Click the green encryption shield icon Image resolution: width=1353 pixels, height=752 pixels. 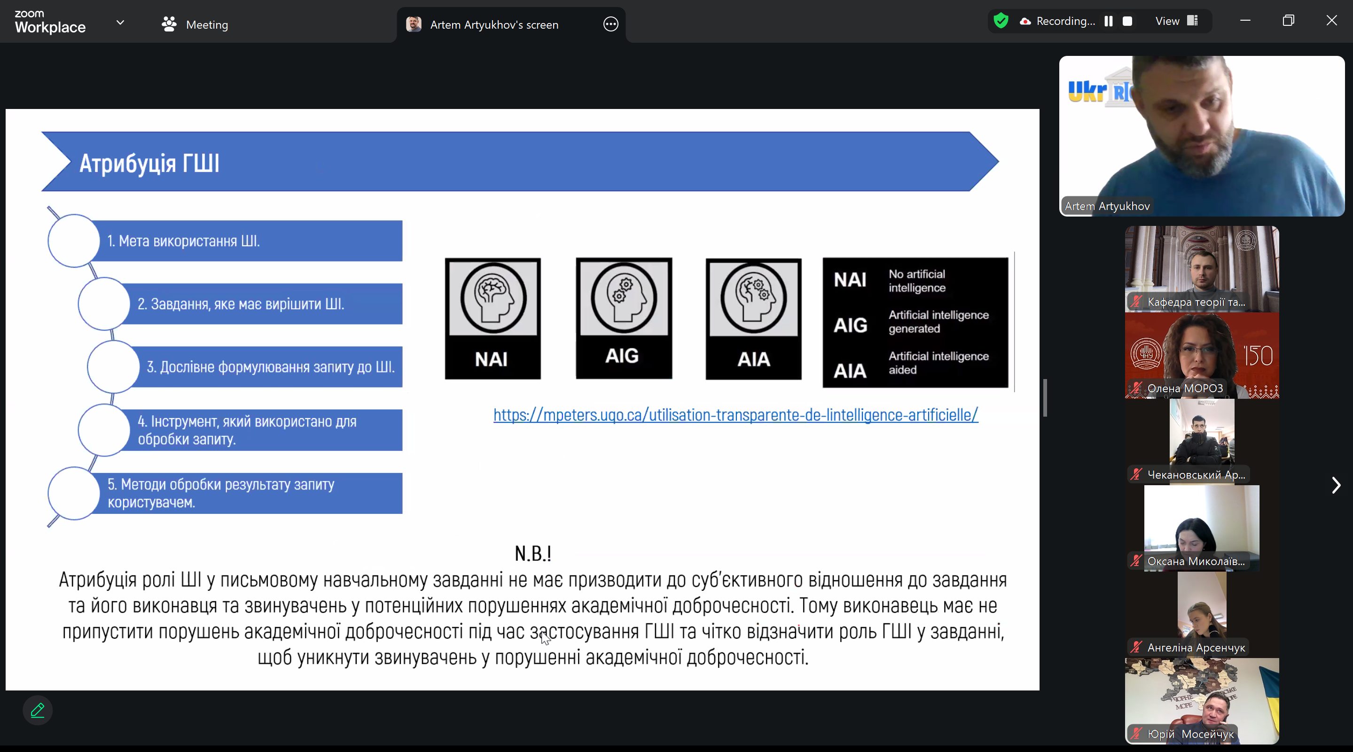[1001, 21]
